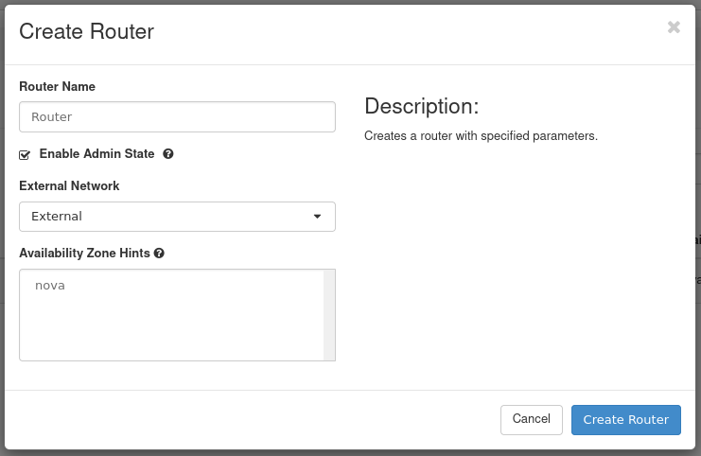Click the router description paragraph text

[x=481, y=136]
